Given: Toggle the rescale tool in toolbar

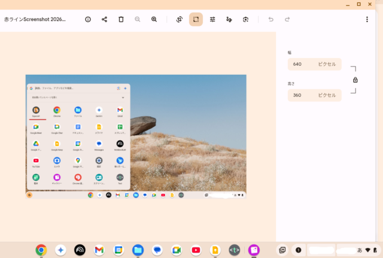Looking at the screenshot, I should tap(196, 19).
